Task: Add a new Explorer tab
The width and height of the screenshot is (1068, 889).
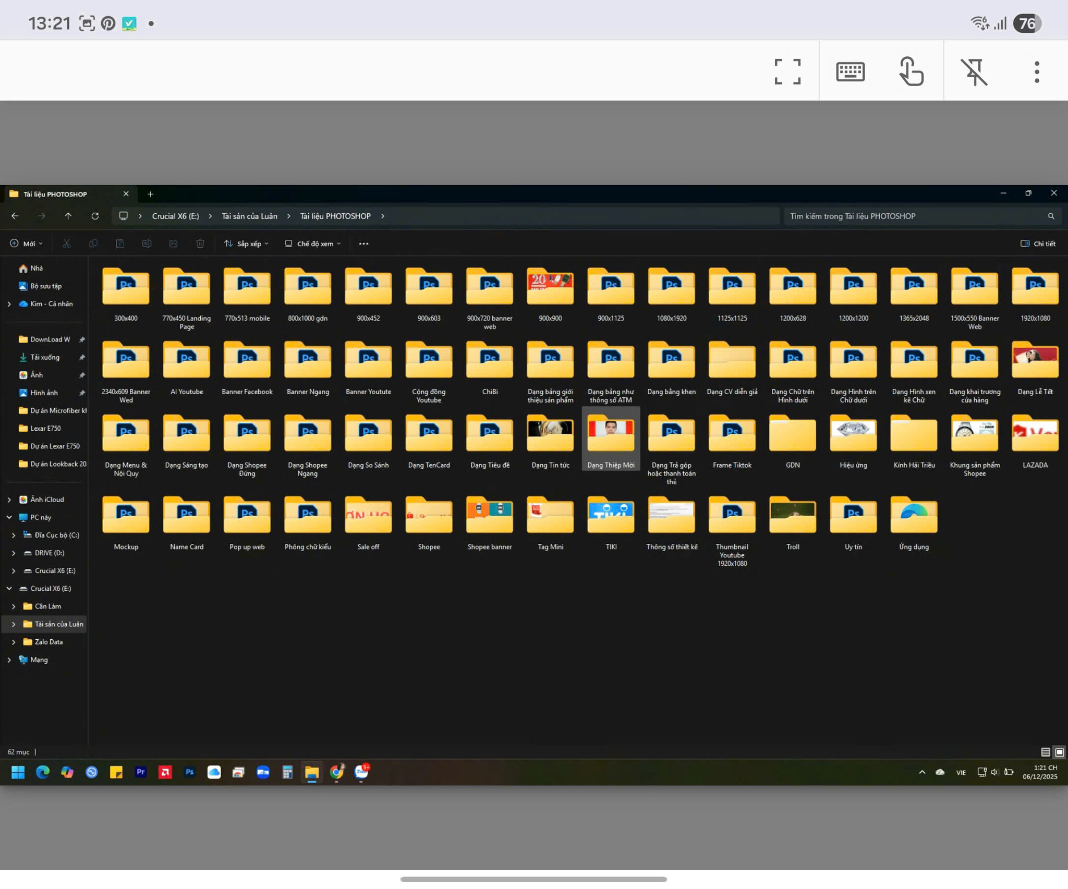Action: 150,194
